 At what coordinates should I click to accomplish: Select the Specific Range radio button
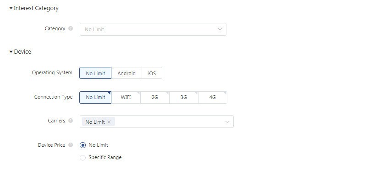83,158
